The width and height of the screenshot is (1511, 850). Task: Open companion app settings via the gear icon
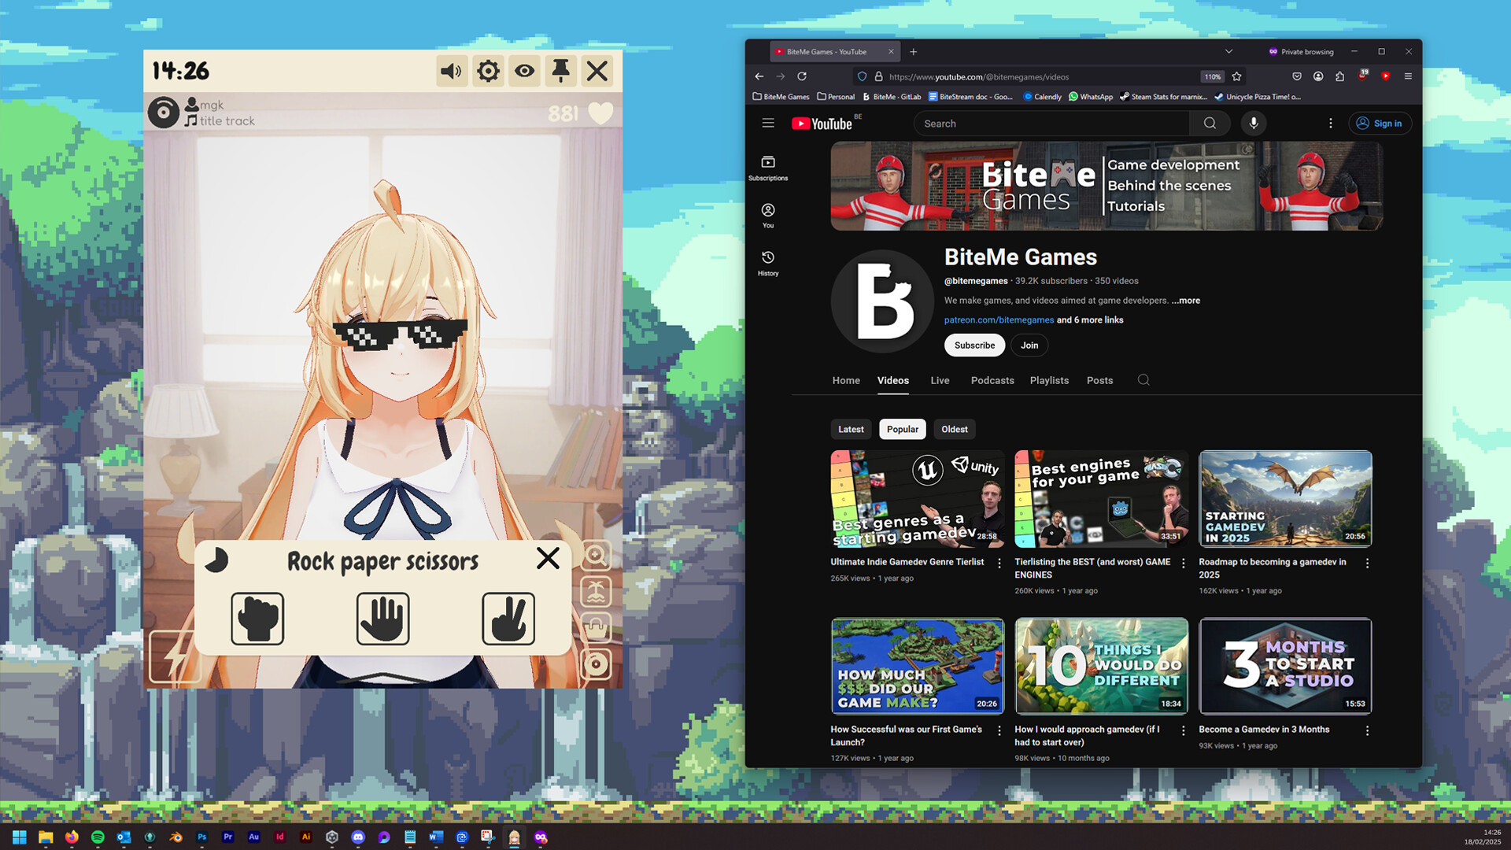tap(488, 71)
